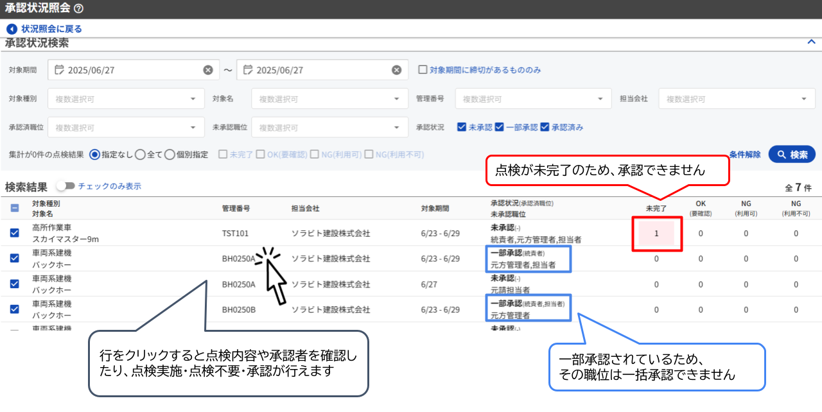Open details for the BH0250B バックホー row

tap(353, 309)
